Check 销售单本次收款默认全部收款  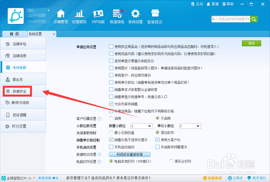coord(111,90)
